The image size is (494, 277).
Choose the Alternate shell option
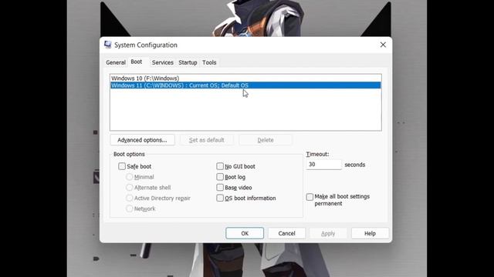[129, 188]
